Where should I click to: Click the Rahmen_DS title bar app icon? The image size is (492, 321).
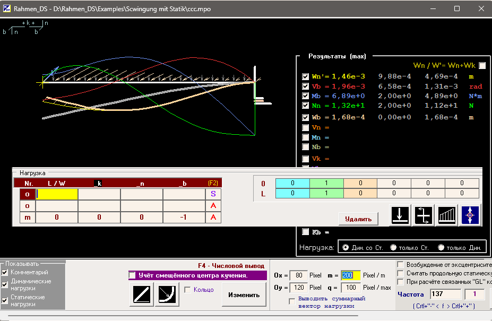(x=8, y=8)
